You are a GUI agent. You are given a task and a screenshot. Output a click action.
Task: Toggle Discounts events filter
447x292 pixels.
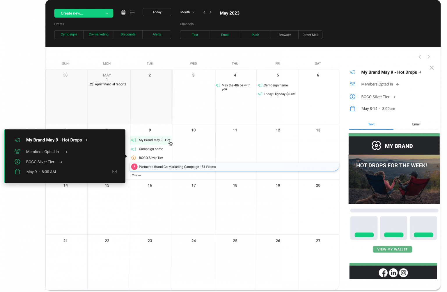128,34
